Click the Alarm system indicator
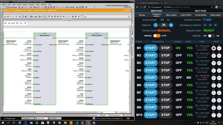This screenshot has height=125, width=223. click(171, 15)
